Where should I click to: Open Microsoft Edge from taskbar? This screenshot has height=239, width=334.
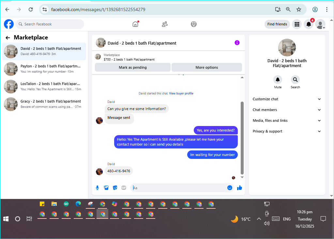[78, 204]
